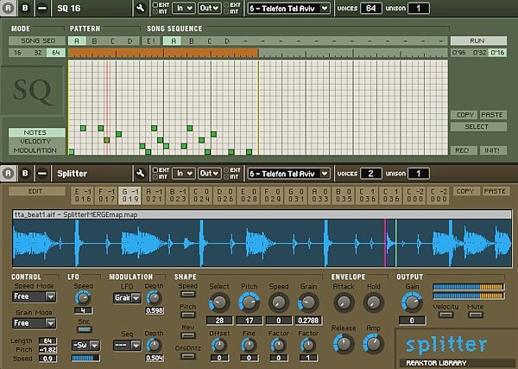Screen dimensions: 518x369
Task: Select snapshot bank B in Splitter header
Action: click(25, 173)
